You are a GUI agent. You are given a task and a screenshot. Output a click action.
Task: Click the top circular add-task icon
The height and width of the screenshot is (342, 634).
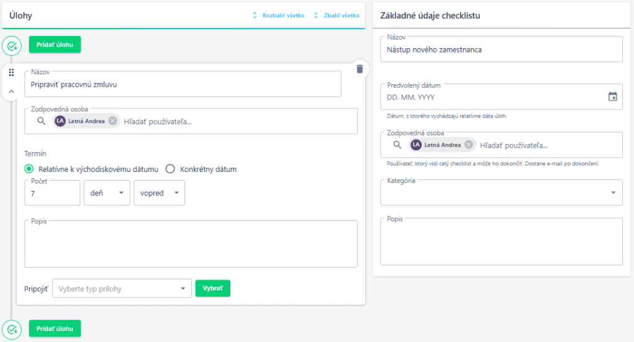coord(12,45)
